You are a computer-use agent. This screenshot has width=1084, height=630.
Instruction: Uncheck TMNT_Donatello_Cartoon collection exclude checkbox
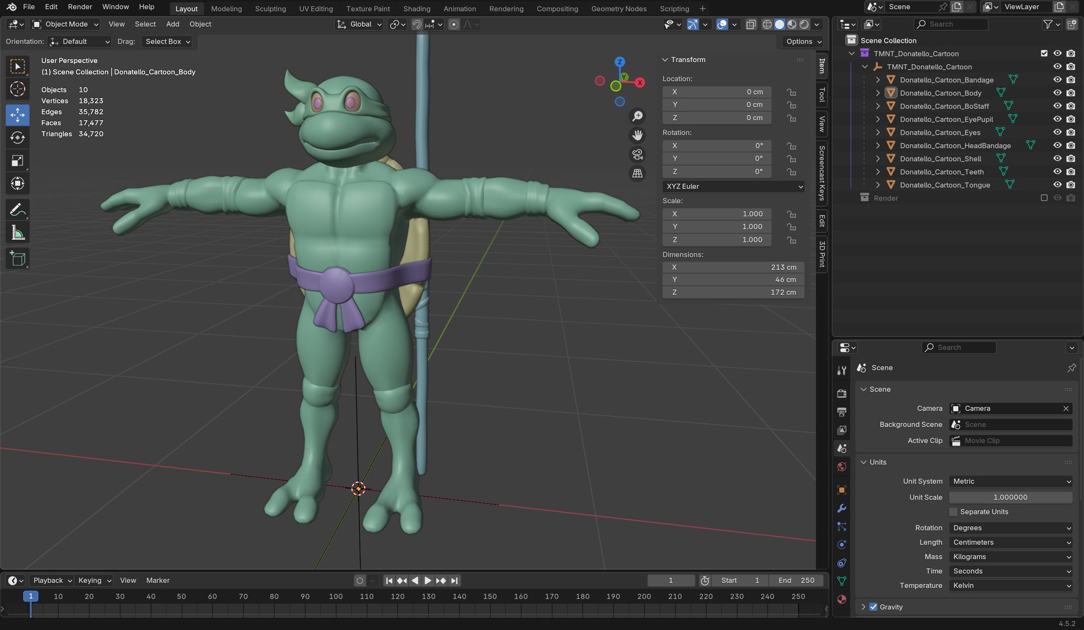[1044, 53]
